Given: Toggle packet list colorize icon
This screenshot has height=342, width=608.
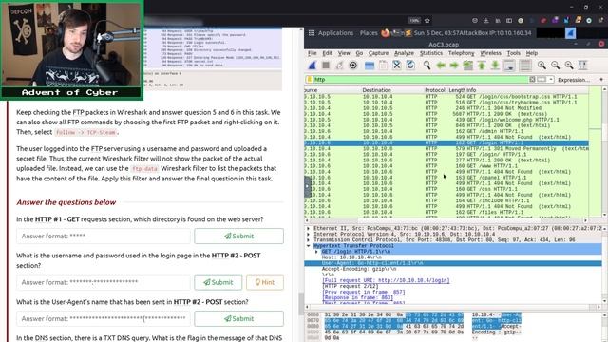Looking at the screenshot, I should point(525,66).
